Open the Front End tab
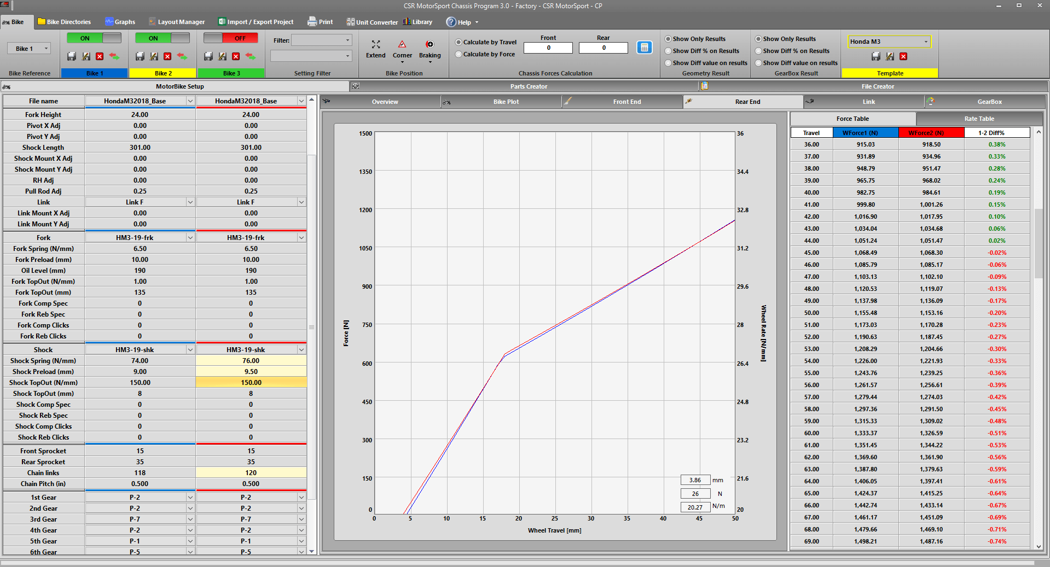The width and height of the screenshot is (1050, 567). pos(626,102)
